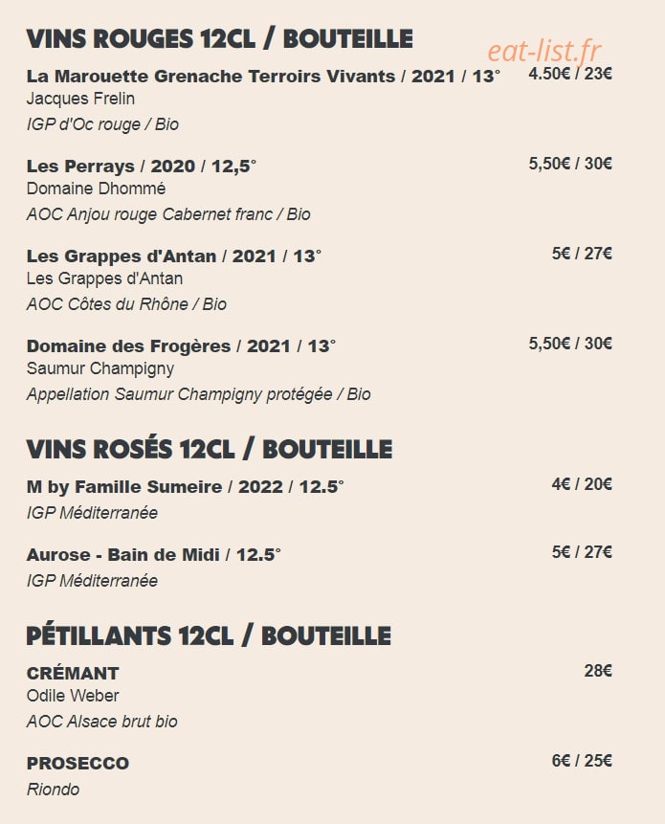This screenshot has height=824, width=665.
Task: Select Saumur Champigny producer line
Action: tap(100, 368)
